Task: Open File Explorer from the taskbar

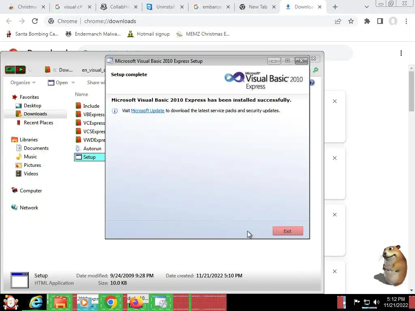Action: (x=60, y=302)
